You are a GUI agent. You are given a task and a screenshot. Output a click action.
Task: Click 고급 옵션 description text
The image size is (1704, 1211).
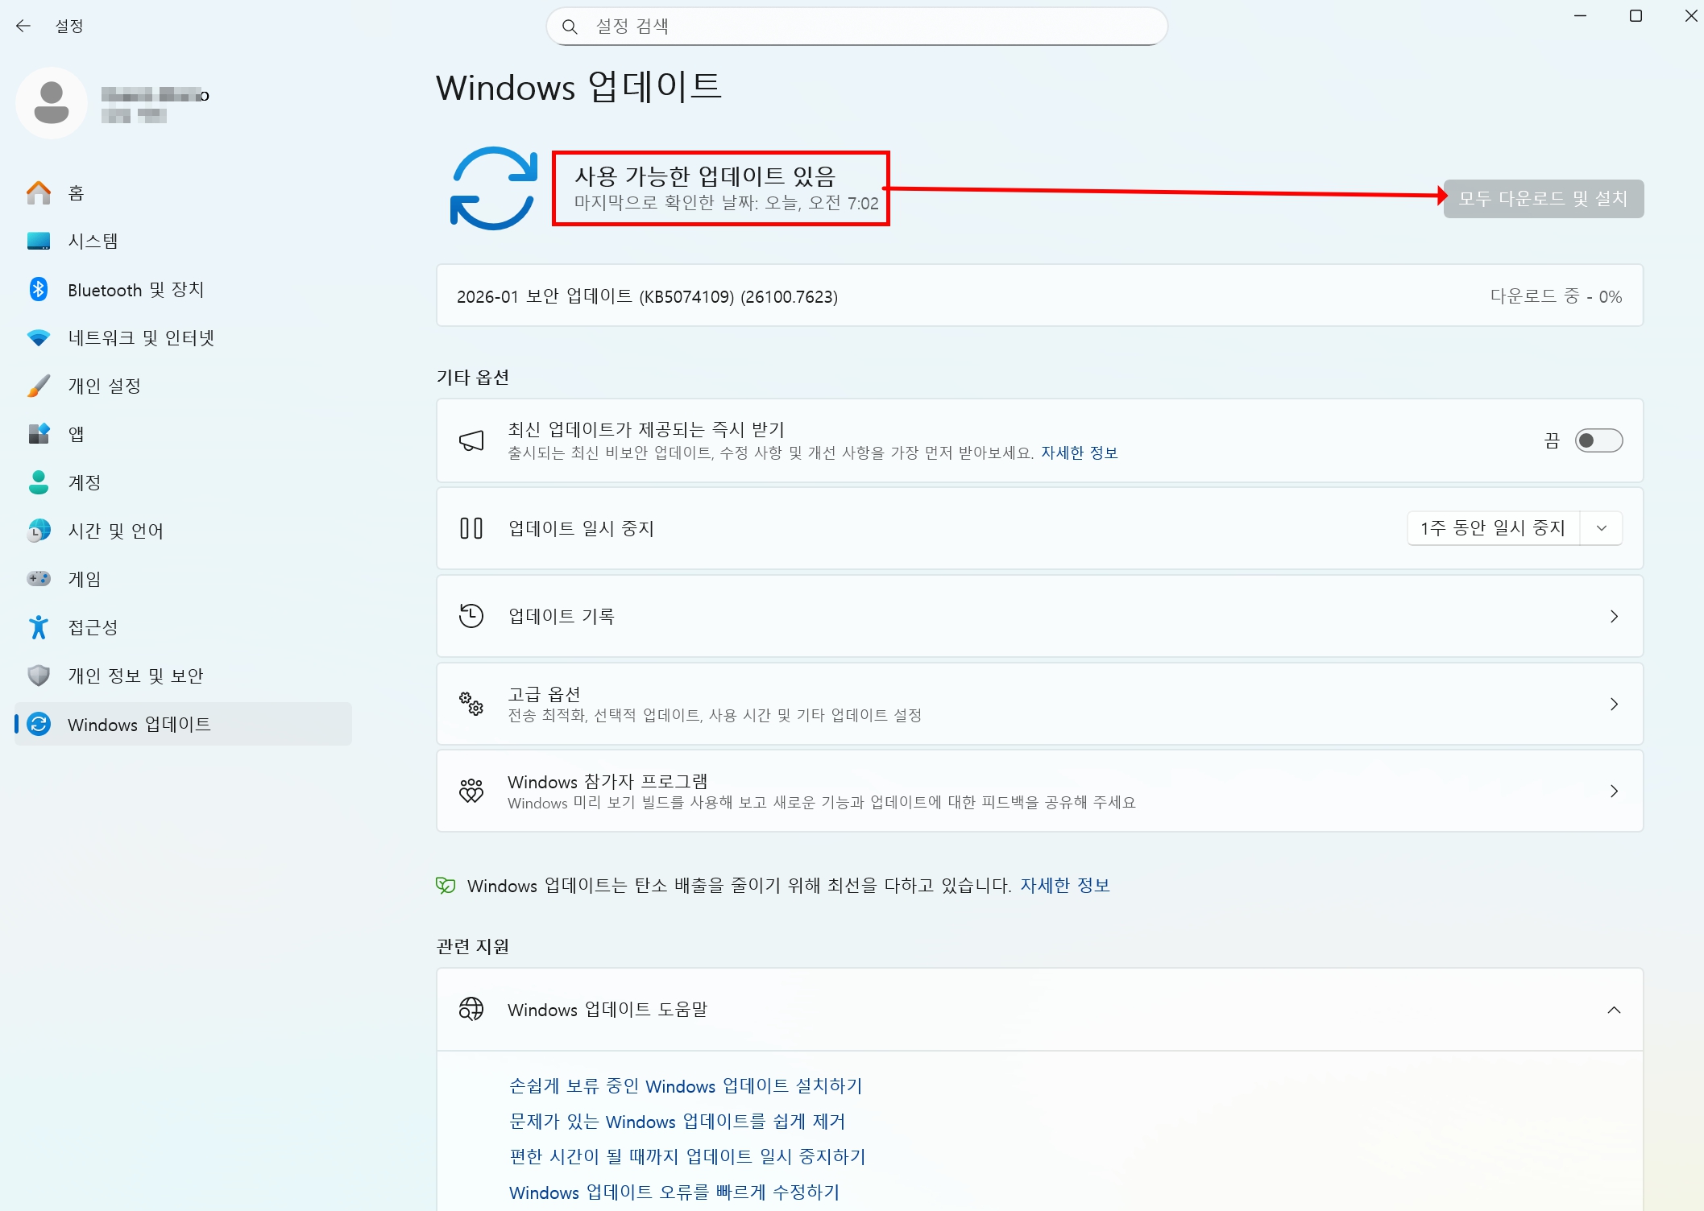pyautogui.click(x=715, y=715)
